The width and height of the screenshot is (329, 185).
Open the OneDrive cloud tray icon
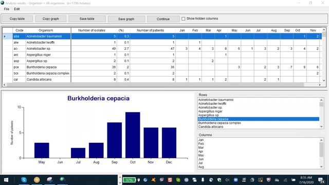click(x=277, y=180)
